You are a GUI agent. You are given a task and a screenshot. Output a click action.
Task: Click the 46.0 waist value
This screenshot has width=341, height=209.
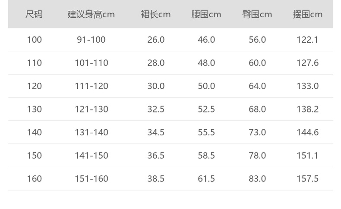tap(206, 40)
